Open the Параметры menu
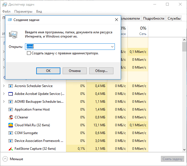 click(23, 11)
